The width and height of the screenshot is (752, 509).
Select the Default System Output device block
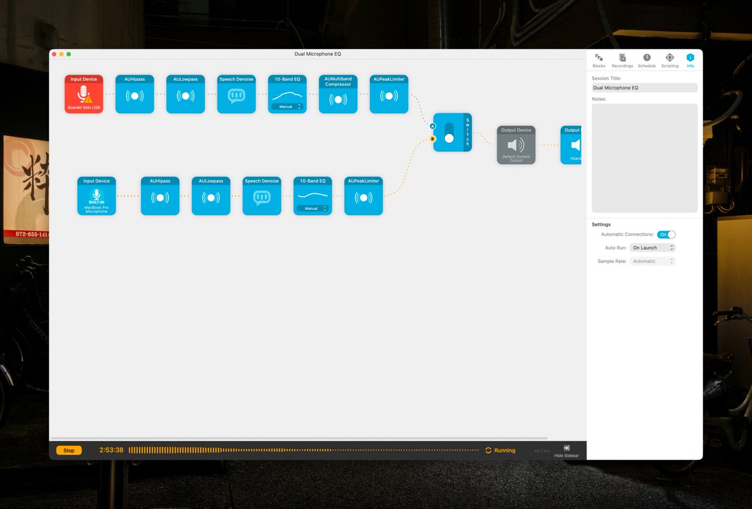pos(516,145)
